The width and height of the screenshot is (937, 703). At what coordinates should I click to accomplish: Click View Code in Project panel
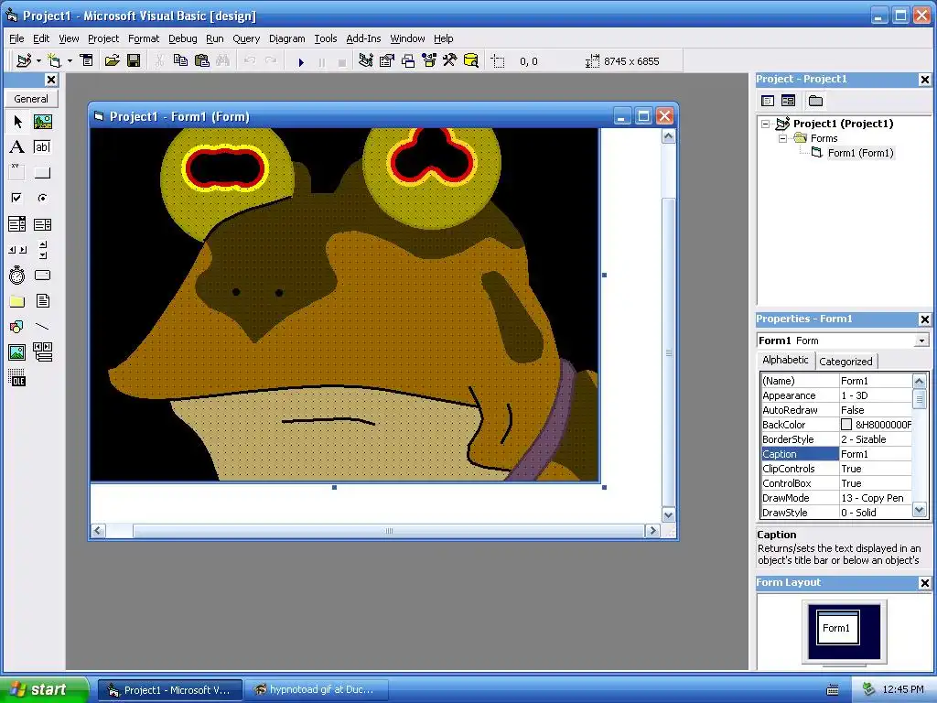tap(768, 101)
